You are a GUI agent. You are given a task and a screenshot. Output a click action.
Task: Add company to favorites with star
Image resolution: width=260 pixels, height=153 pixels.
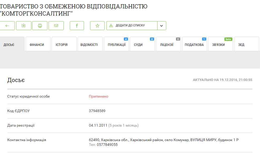click(97, 26)
